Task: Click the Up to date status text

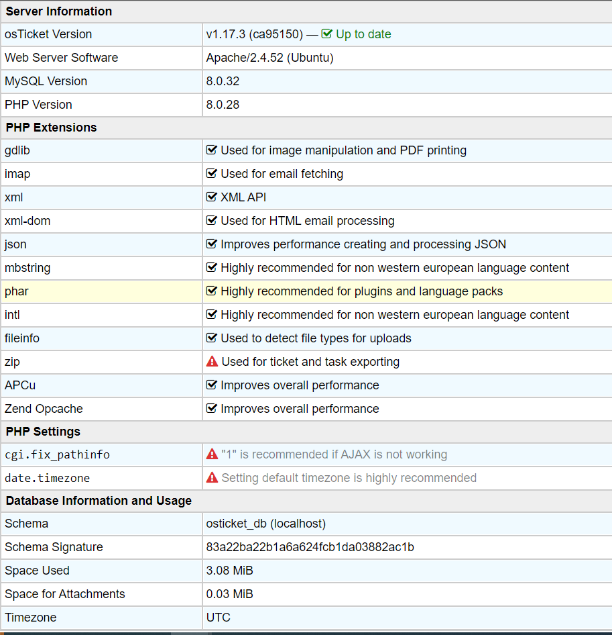Action: 363,34
